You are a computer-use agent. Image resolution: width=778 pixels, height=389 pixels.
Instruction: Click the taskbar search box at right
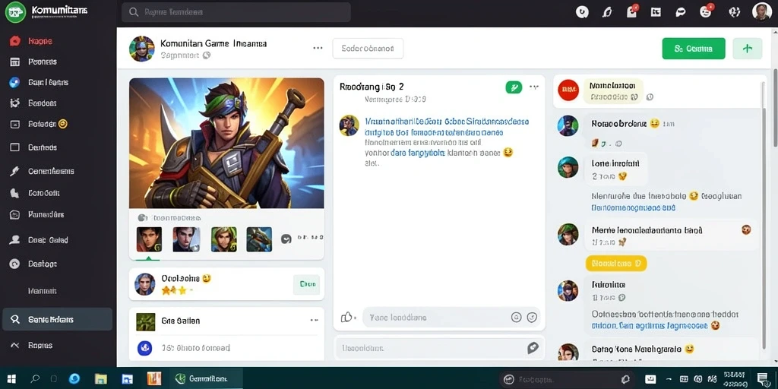pos(567,379)
